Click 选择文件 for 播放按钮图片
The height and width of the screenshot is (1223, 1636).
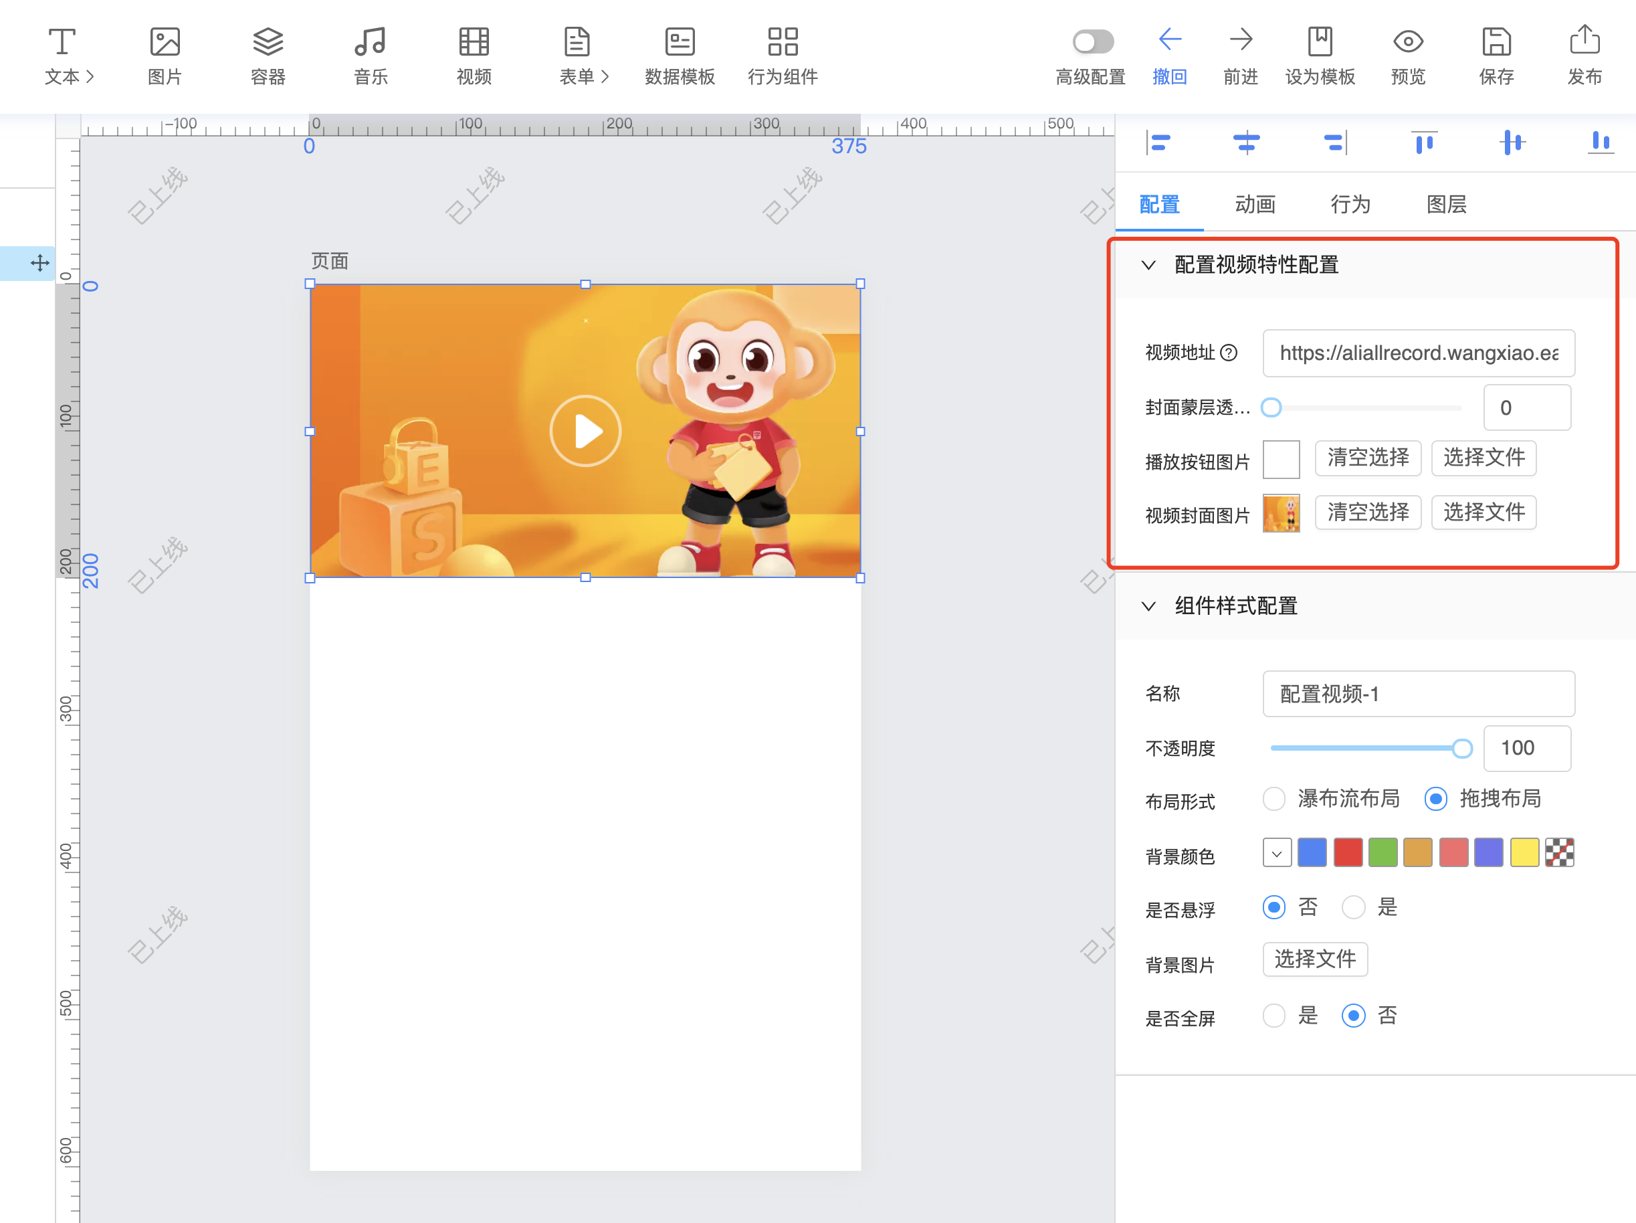pos(1483,458)
